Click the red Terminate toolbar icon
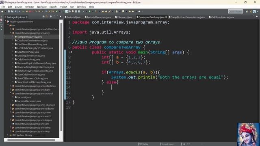Viewport: 260px width, 146px height. click(x=30, y=11)
